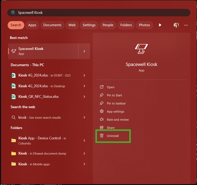This screenshot has width=197, height=185.
Task: Expand chevron for Kiosk App - Device Control
Action: 84,141
